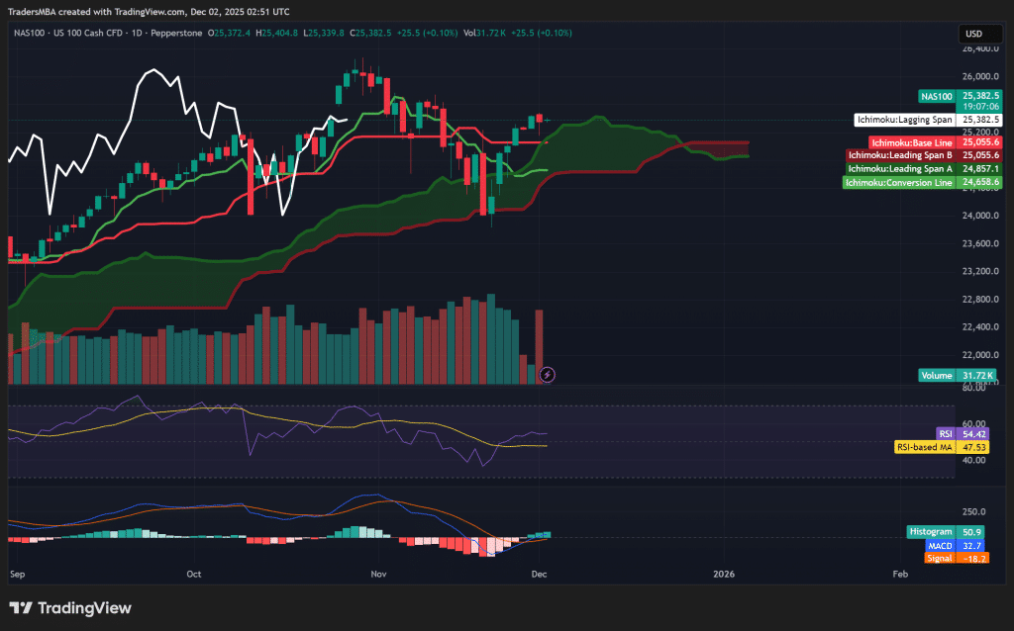Click the lightning bolt icon on the latest volume bar

[547, 375]
